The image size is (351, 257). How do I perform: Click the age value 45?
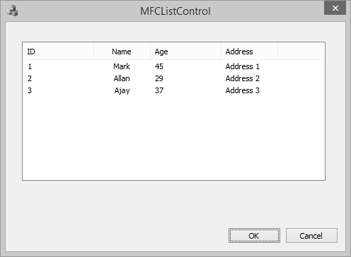coord(159,66)
